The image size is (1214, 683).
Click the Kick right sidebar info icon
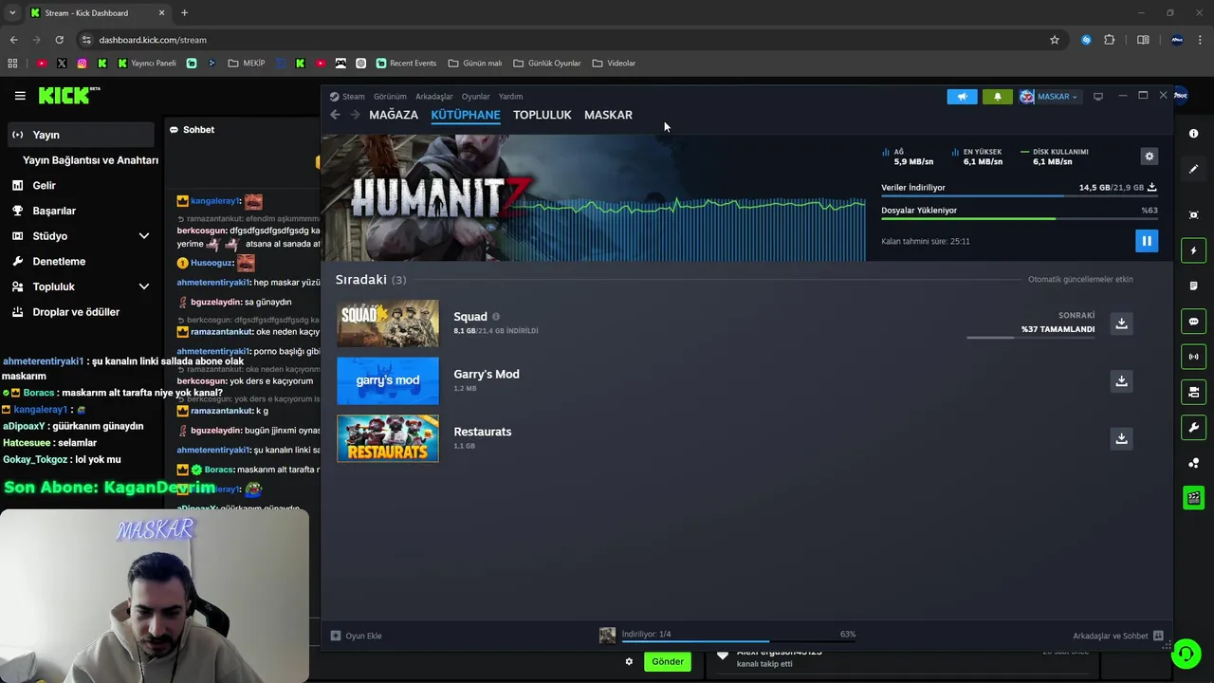tap(1194, 134)
